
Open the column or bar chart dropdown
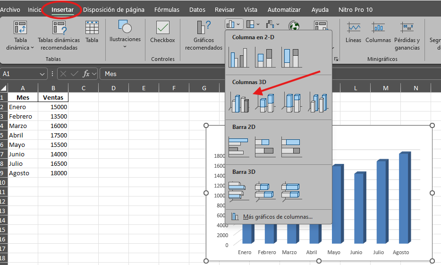(234, 25)
